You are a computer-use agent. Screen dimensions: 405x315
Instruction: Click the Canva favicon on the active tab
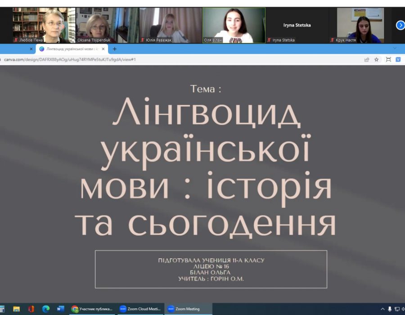coord(41,49)
